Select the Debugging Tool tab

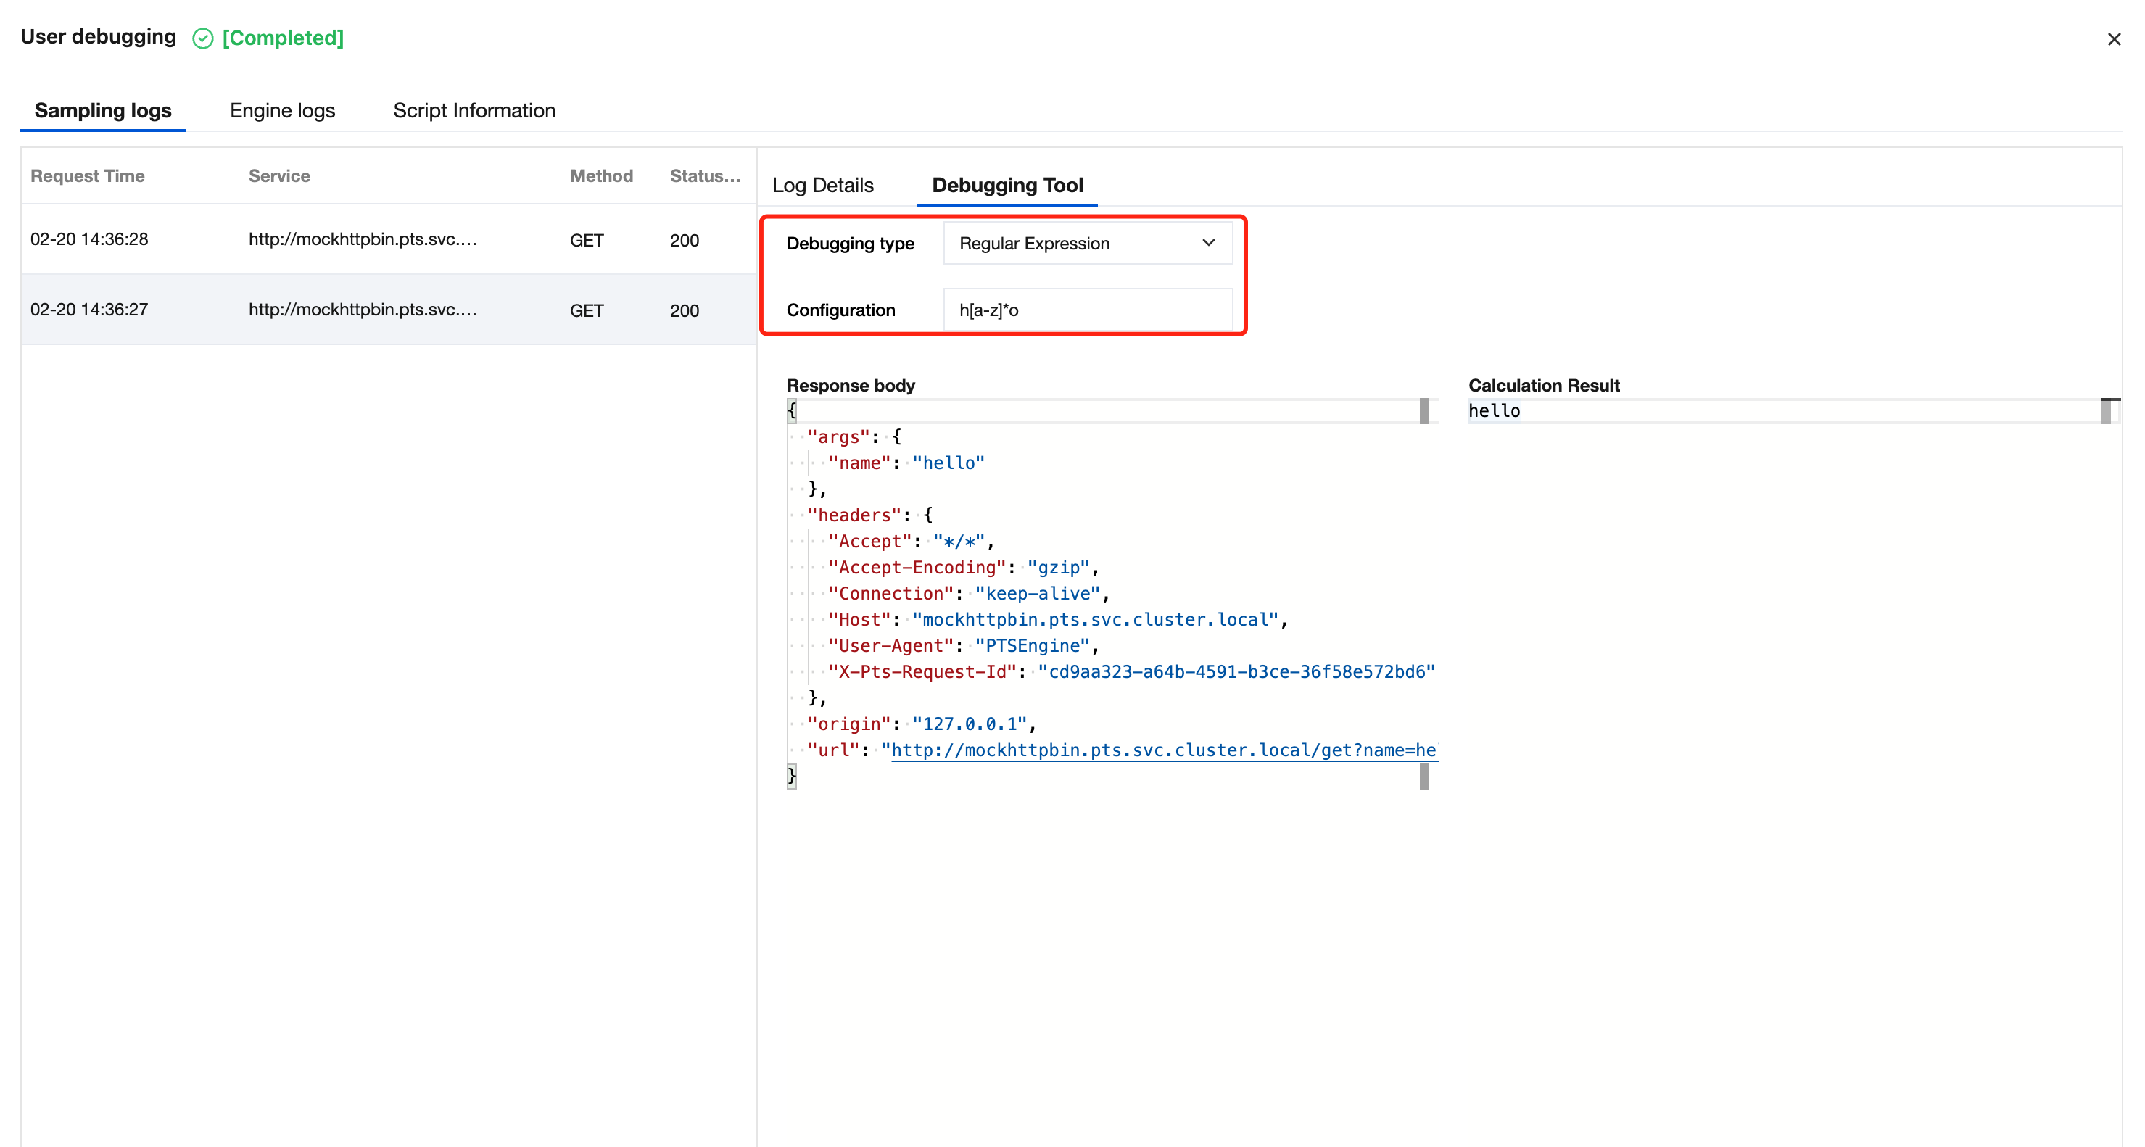pos(1007,185)
